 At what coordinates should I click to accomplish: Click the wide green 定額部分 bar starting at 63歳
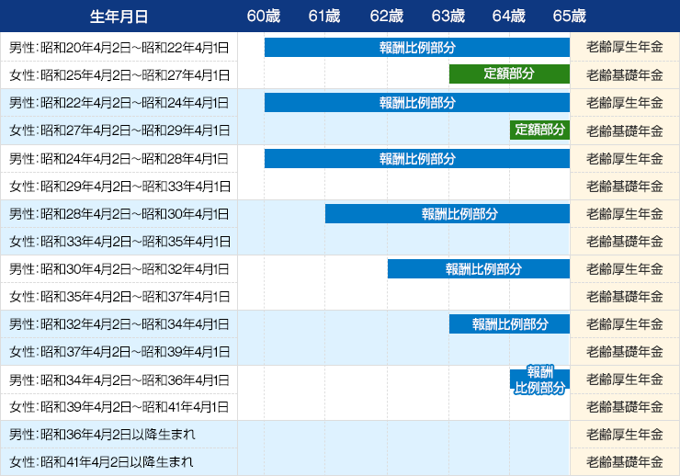pyautogui.click(x=509, y=75)
